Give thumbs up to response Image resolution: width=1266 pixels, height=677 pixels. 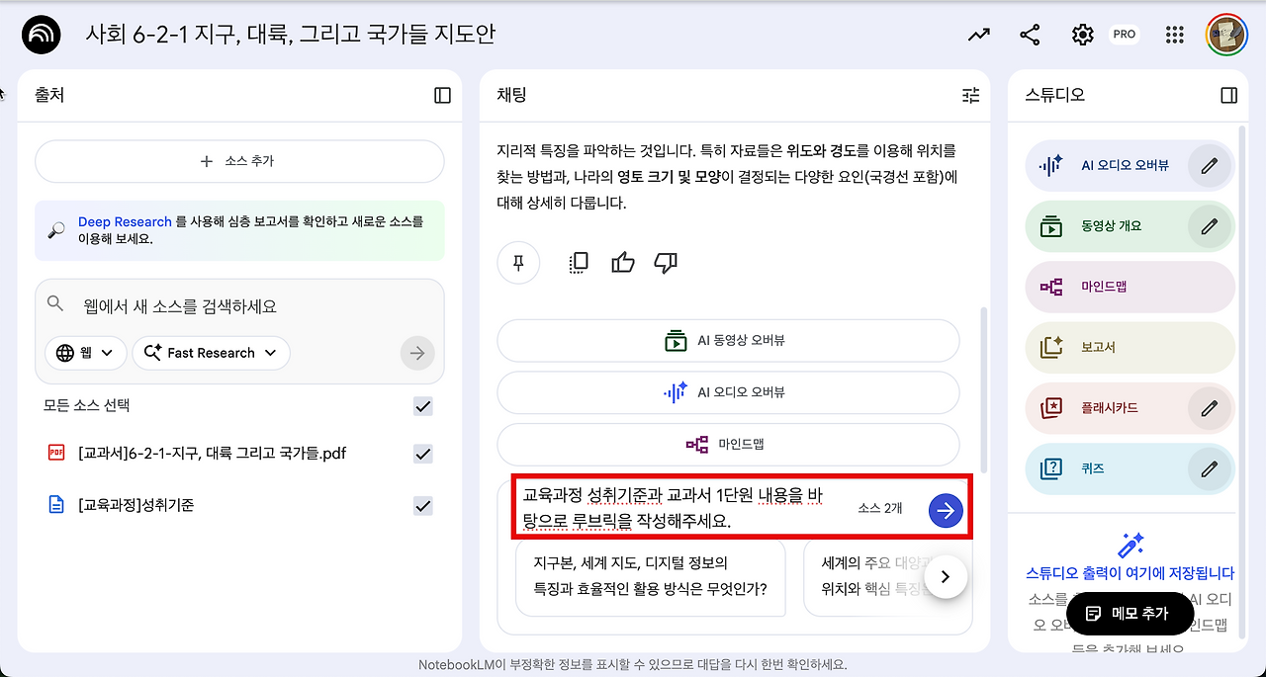point(622,262)
